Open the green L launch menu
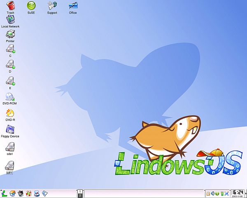This screenshot has width=247, height=198. click(4, 193)
